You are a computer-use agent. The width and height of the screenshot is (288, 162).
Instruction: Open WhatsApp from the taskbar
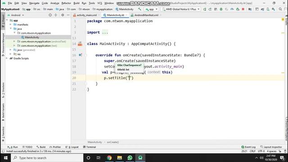click(130, 158)
